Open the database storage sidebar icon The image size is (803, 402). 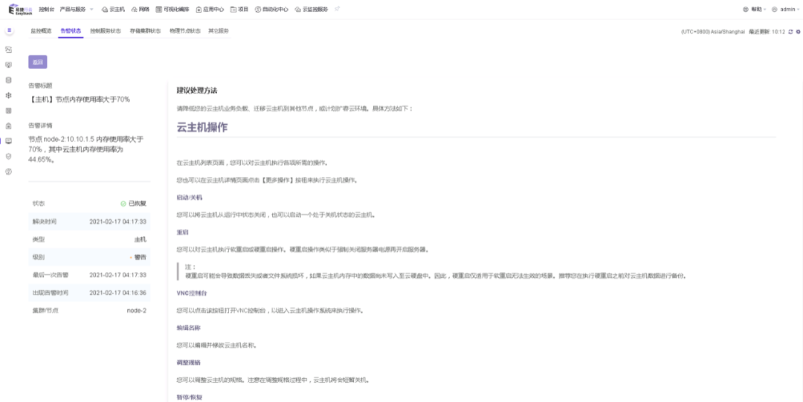(x=8, y=80)
